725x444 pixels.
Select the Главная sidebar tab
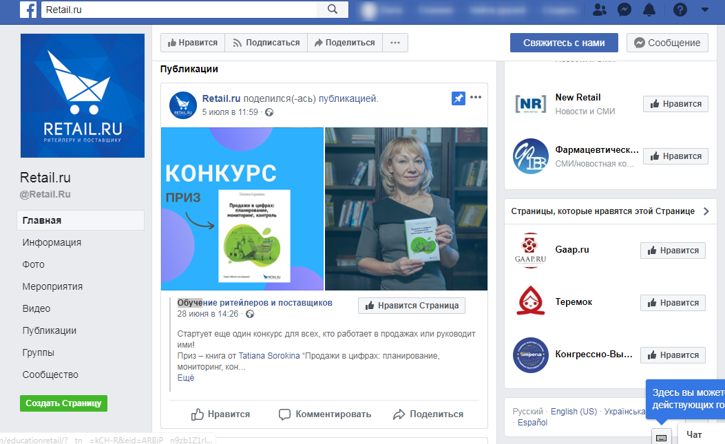(81, 220)
